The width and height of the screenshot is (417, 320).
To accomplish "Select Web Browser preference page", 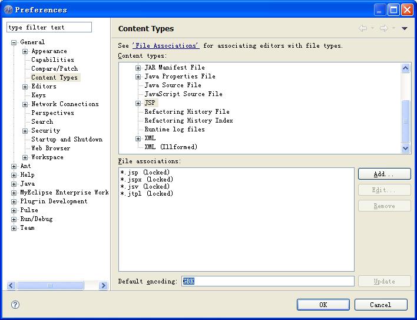I will pos(51,148).
